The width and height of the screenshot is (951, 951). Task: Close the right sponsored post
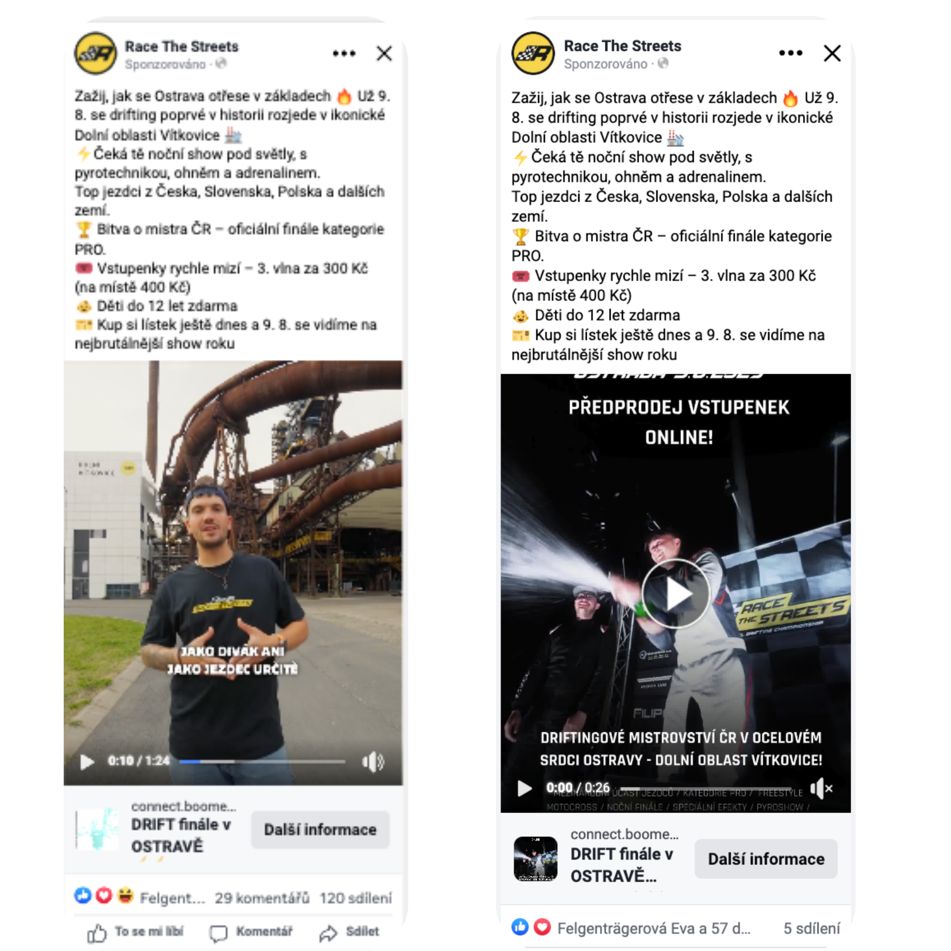point(832,53)
